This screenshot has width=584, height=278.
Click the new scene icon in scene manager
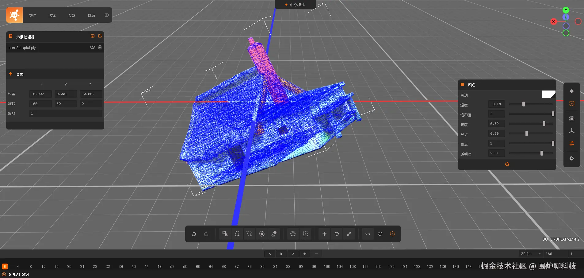coord(100,36)
